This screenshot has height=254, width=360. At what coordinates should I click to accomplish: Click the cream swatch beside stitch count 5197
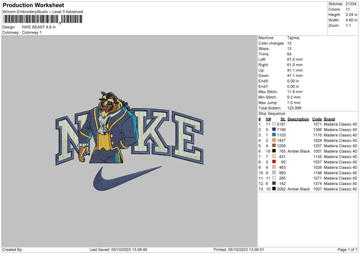[x=274, y=124]
